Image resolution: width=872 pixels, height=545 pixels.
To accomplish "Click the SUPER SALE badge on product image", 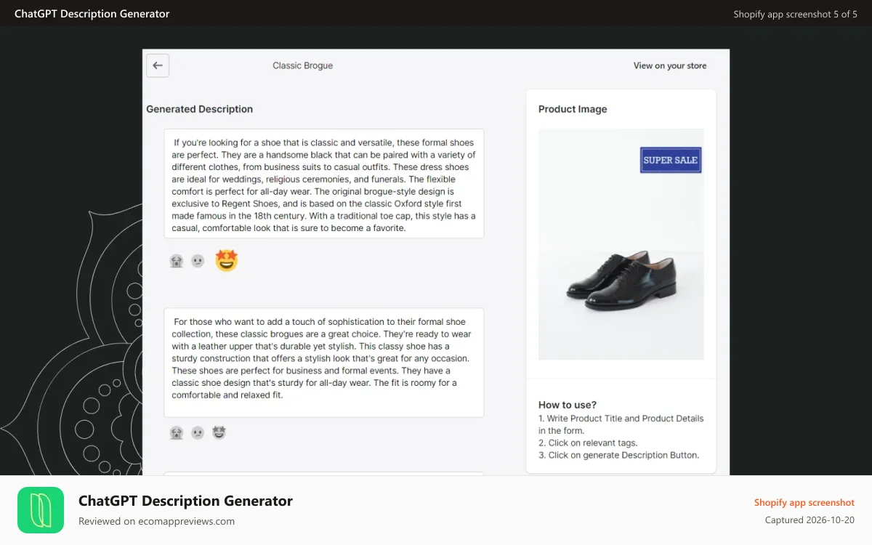I will (x=671, y=160).
